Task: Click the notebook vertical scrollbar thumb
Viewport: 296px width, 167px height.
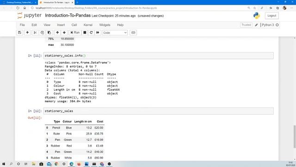Action: coord(295,137)
